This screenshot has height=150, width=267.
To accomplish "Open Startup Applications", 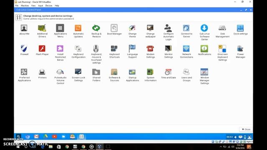I will coord(132,75).
